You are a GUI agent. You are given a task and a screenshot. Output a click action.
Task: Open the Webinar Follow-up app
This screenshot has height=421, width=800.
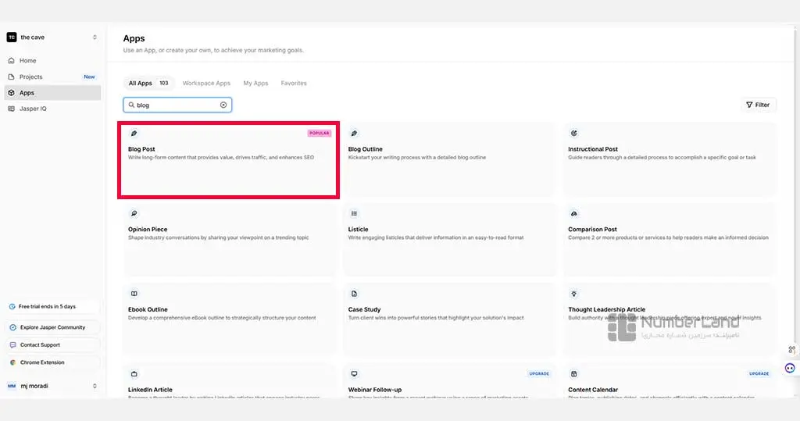(449, 380)
